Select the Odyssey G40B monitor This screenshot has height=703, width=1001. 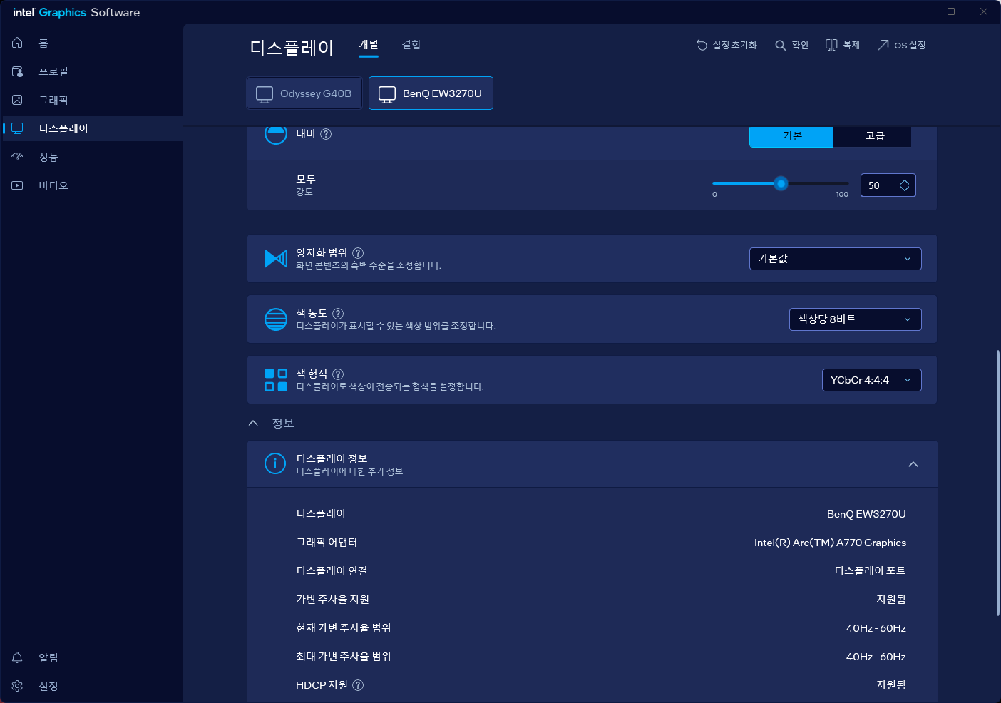304,93
